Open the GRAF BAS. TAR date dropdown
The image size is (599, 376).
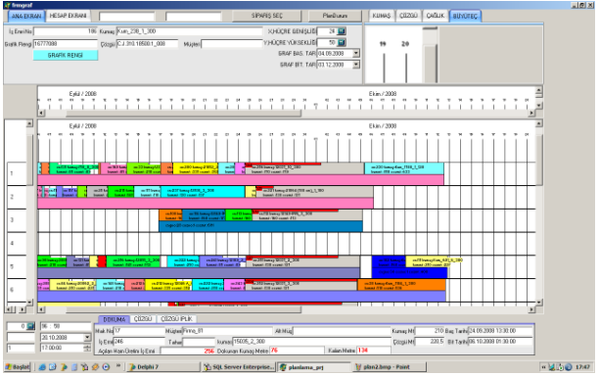[356, 53]
